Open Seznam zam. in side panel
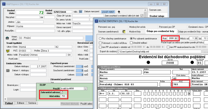 [155, 10]
